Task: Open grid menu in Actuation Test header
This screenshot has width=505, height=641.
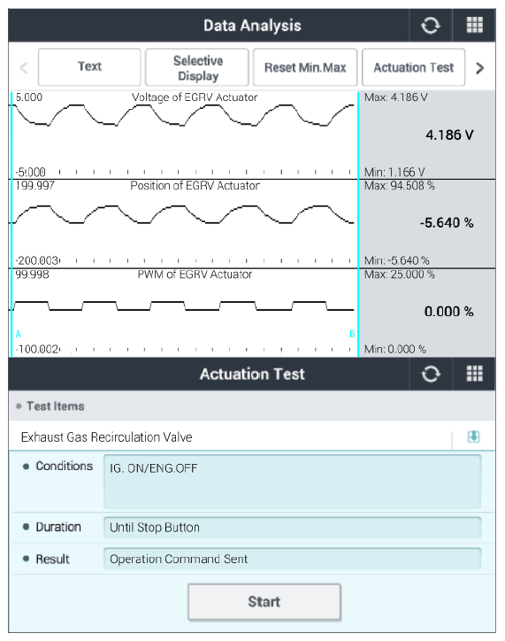Action: point(474,374)
